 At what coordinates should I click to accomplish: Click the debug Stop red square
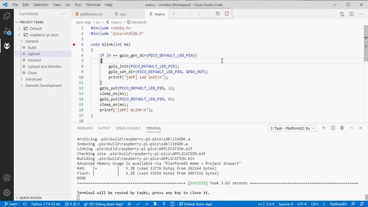227,14
